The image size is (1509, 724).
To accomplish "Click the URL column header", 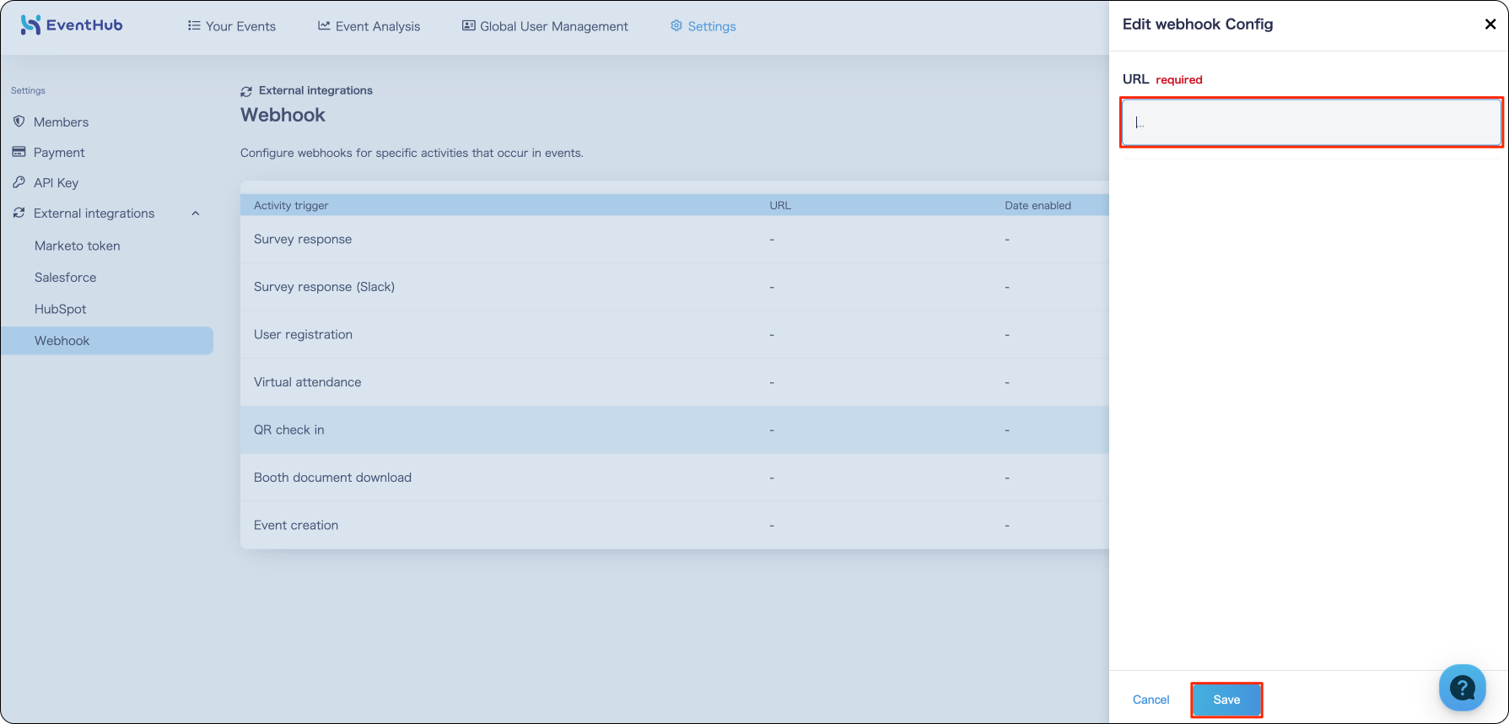I will point(780,205).
